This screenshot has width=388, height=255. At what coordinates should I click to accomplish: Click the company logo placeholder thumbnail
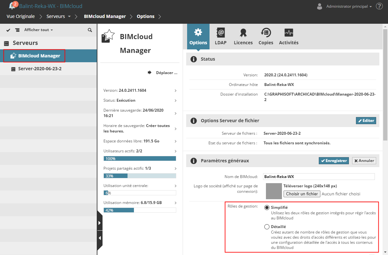(x=274, y=191)
